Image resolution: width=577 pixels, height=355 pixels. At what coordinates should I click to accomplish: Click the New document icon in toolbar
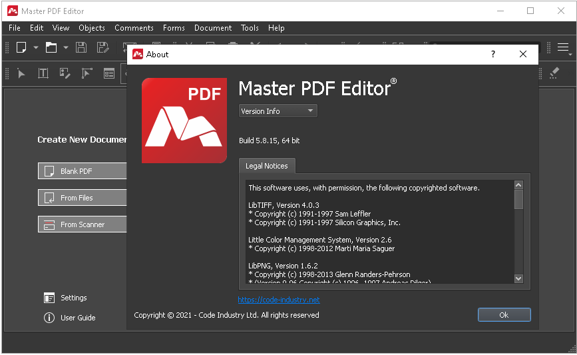pos(21,47)
